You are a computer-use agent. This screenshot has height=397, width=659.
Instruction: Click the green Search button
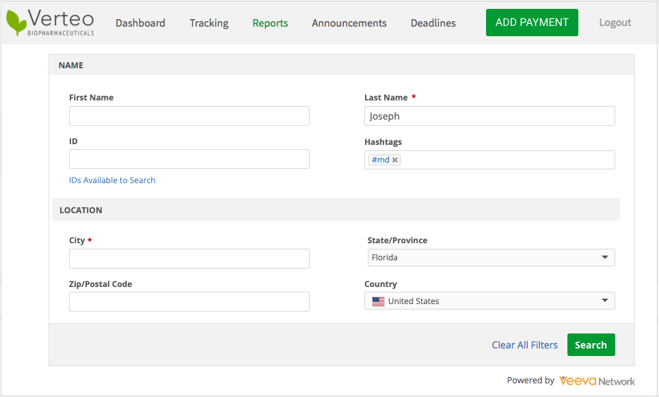pyautogui.click(x=591, y=345)
